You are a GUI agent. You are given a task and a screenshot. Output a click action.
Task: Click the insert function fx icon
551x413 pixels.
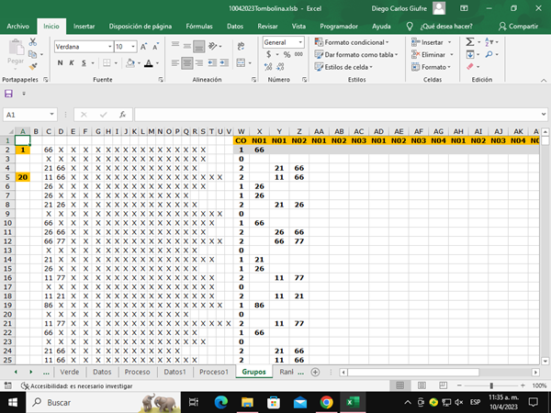coord(123,115)
